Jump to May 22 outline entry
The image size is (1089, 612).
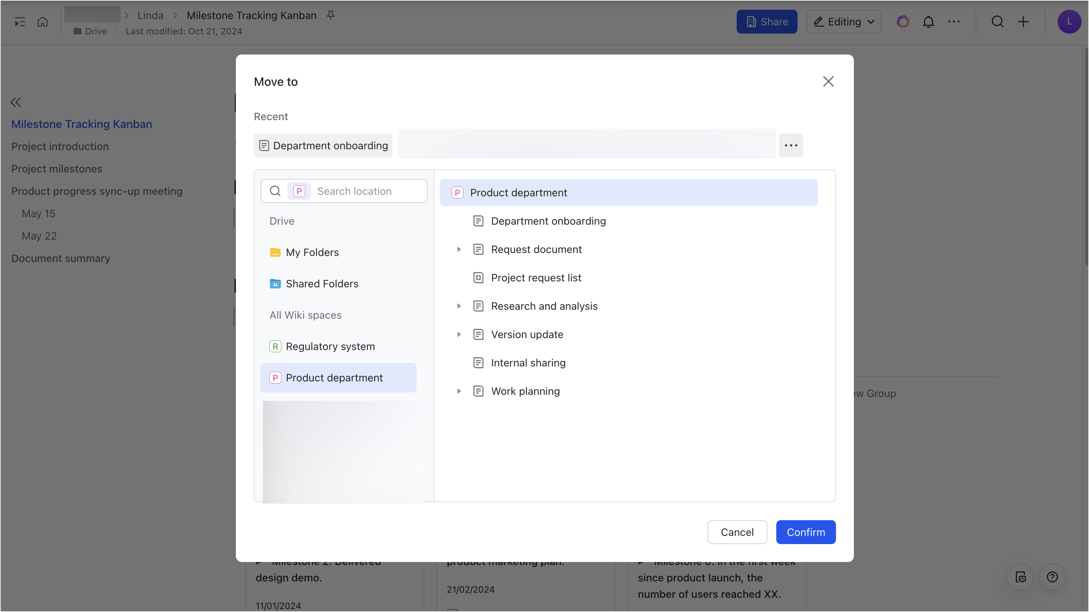[39, 236]
